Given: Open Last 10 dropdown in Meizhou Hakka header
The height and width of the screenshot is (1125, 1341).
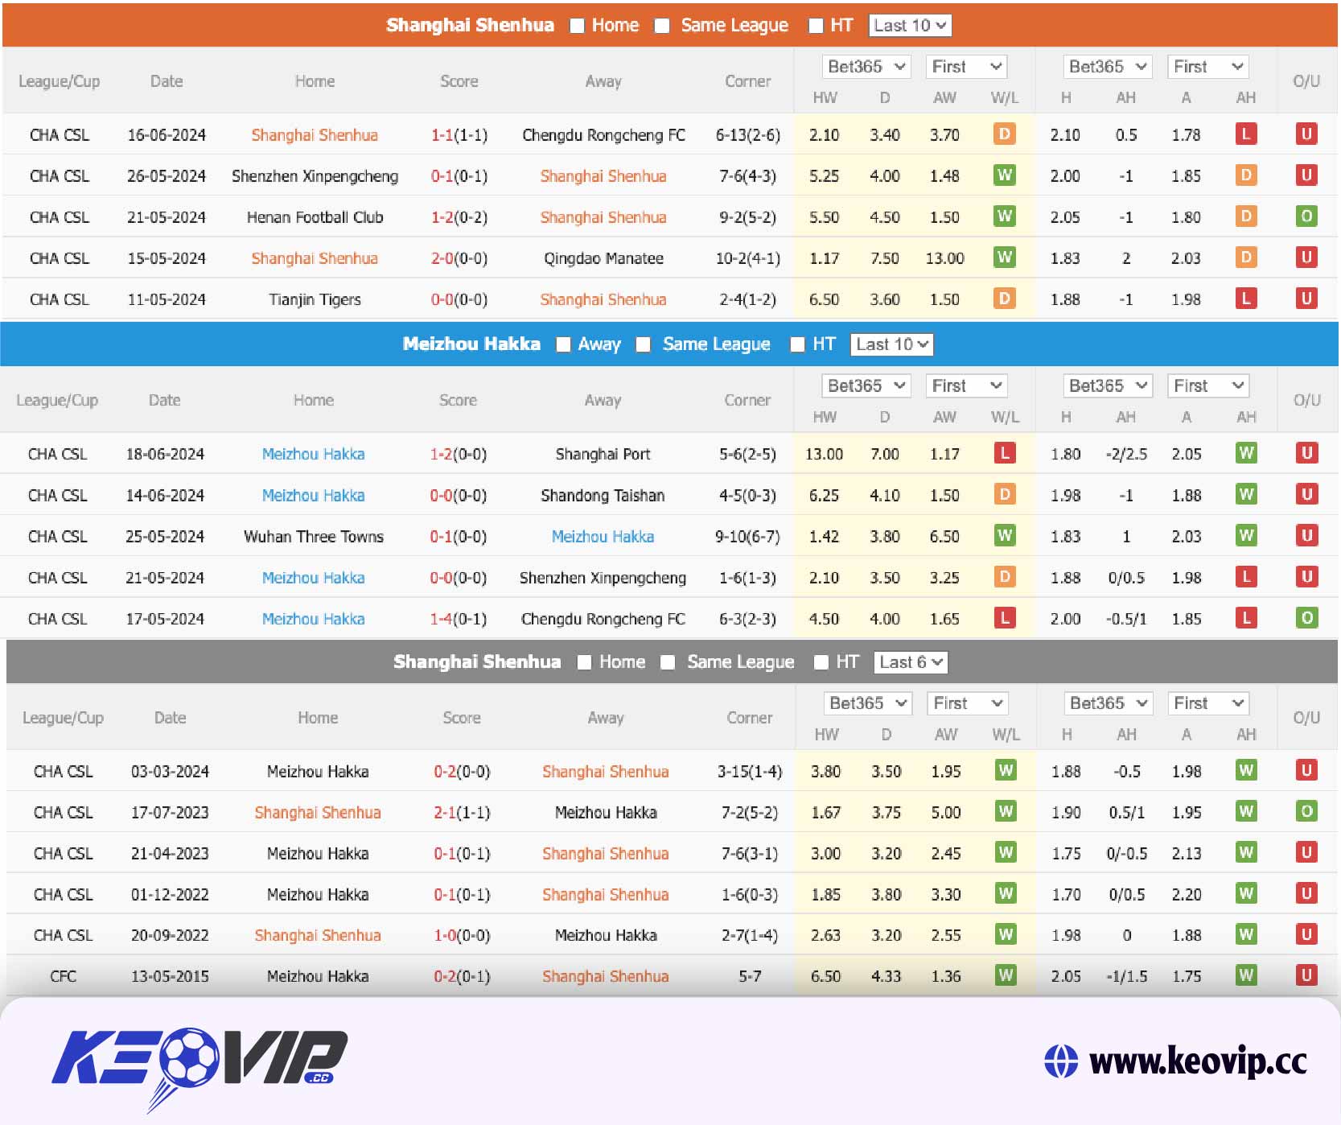Looking at the screenshot, I should pos(891,344).
